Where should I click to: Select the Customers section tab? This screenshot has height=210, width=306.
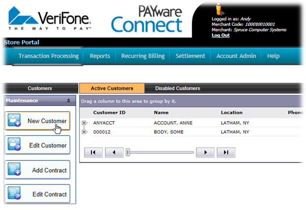pyautogui.click(x=40, y=88)
